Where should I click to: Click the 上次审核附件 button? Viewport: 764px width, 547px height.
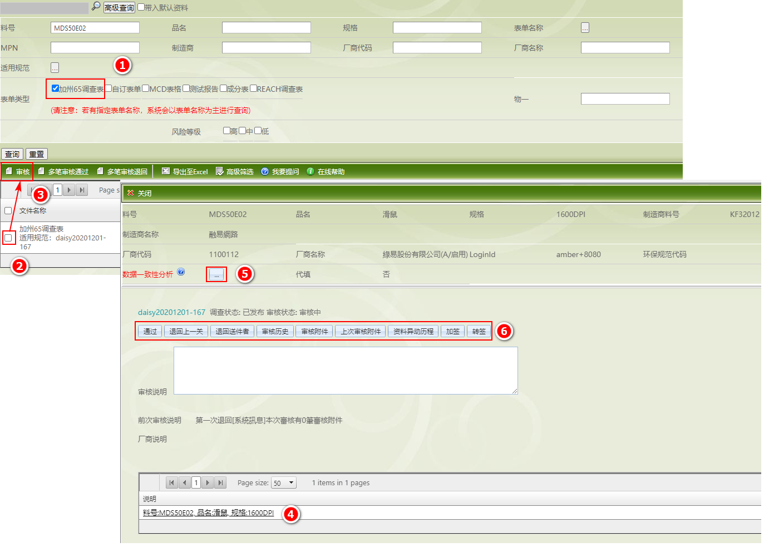pos(361,331)
